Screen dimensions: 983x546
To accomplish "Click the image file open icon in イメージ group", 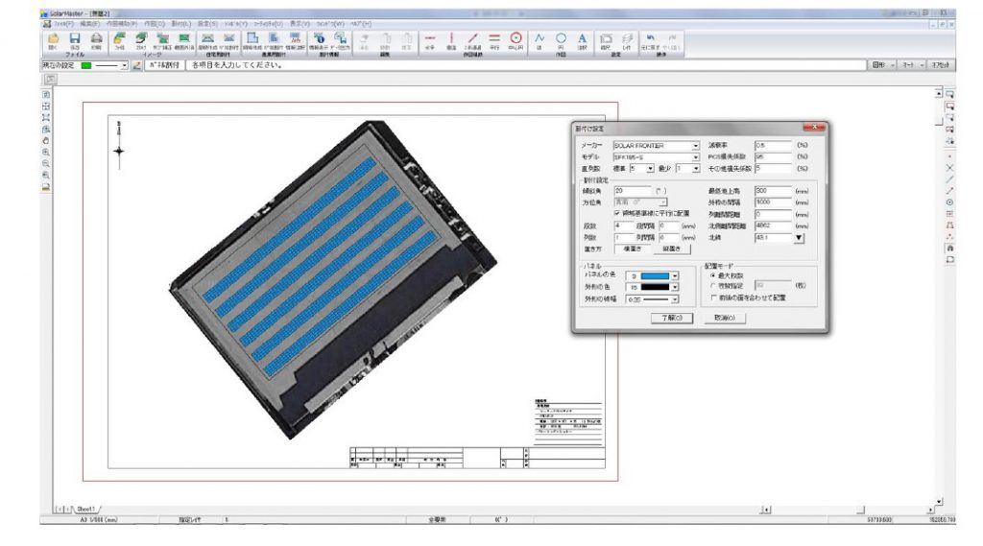I will click(x=119, y=39).
